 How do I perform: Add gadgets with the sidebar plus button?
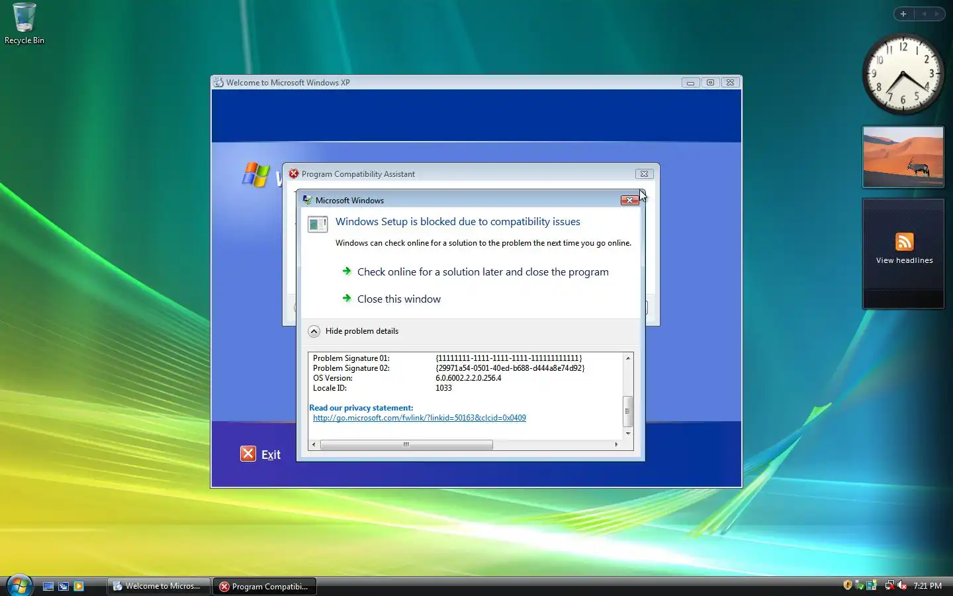pos(903,14)
